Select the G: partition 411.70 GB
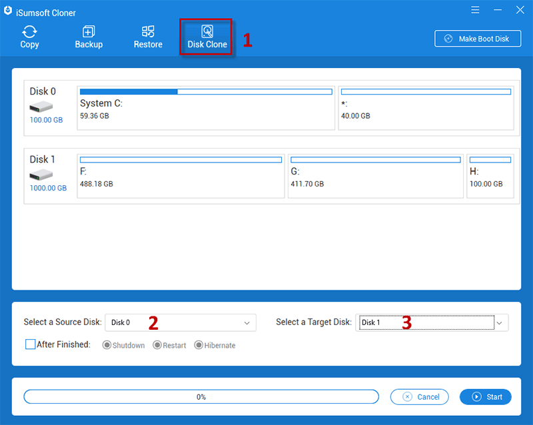 pos(376,176)
